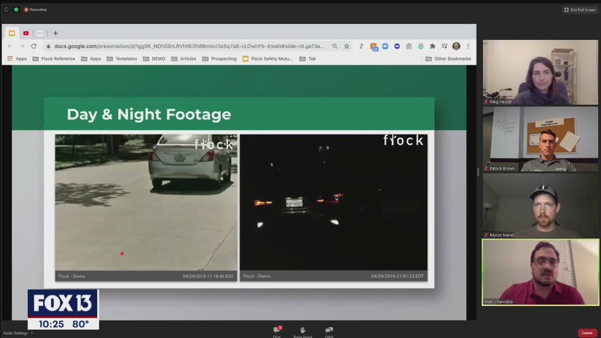
Task: Click the browser back navigation arrow
Action: click(x=10, y=46)
